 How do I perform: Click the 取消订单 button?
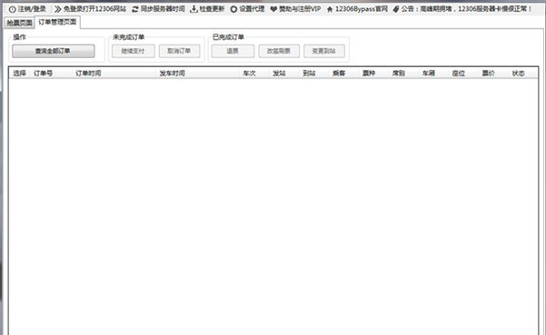click(179, 51)
